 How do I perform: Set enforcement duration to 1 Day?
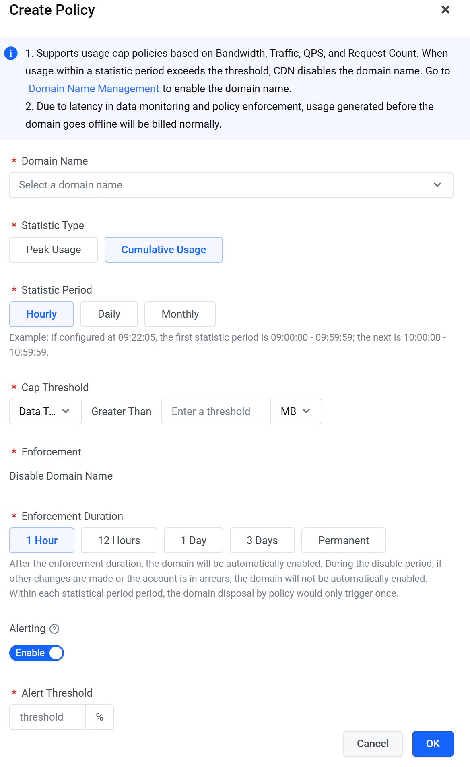[194, 540]
